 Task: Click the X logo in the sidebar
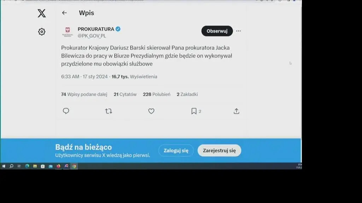pos(42,13)
